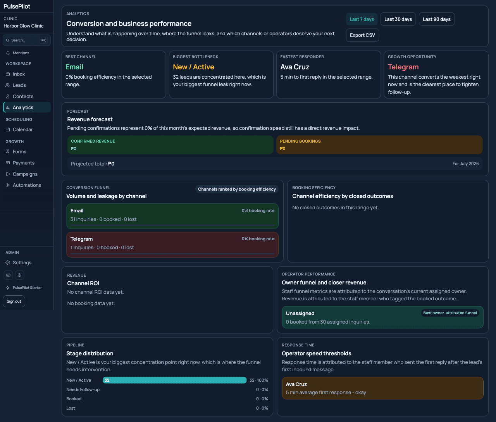Click the "Best owner-attributed funnel" badge
The image size is (496, 422).
coord(450,313)
